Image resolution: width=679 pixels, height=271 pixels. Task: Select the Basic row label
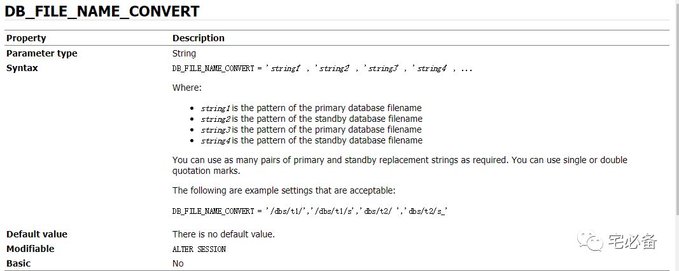(18, 263)
